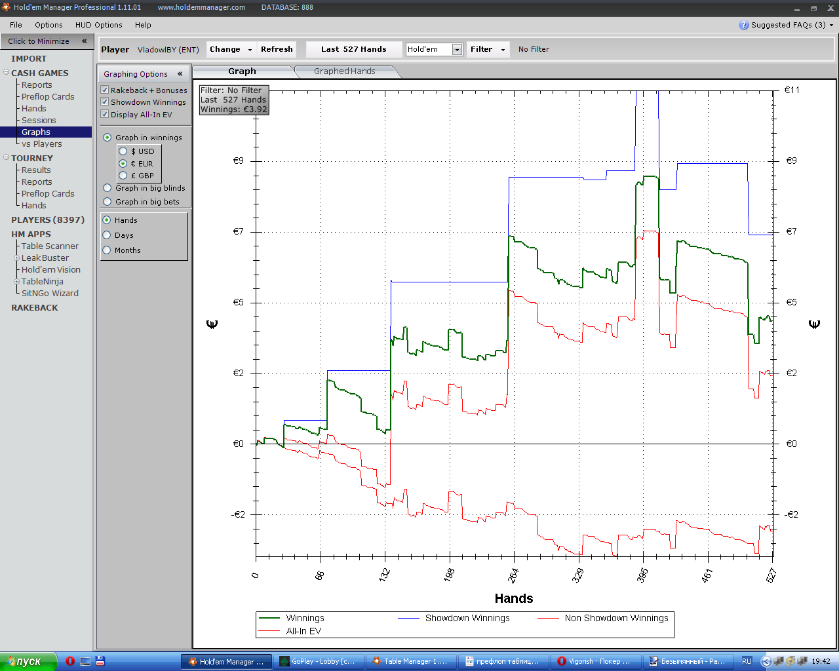Click the Last 527 Hands button

point(353,49)
